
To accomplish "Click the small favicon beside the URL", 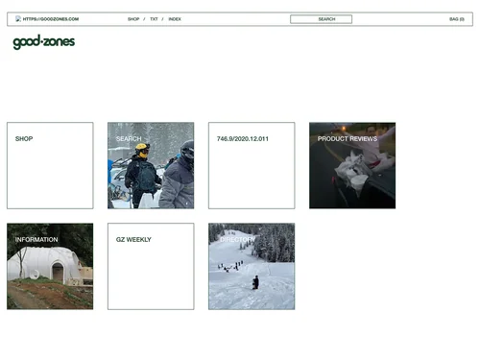I will click(x=18, y=19).
